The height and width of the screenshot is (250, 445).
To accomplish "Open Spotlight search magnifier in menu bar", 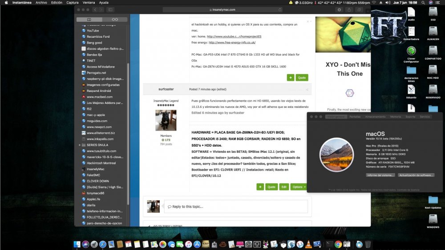I will pyautogui.click(x=423, y=3).
